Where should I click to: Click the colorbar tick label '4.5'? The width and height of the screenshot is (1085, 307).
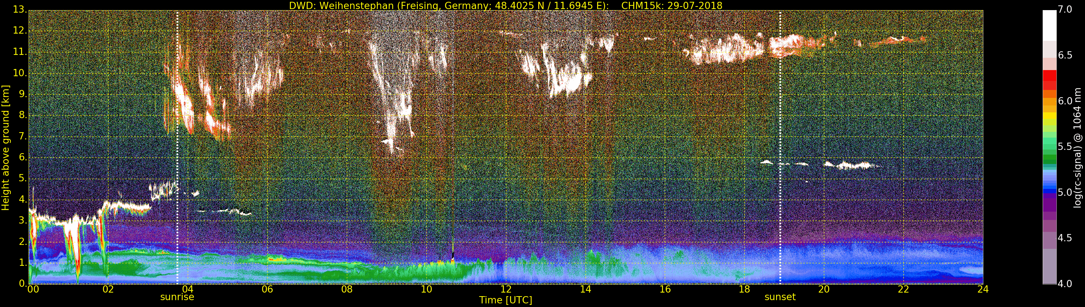click(1065, 238)
